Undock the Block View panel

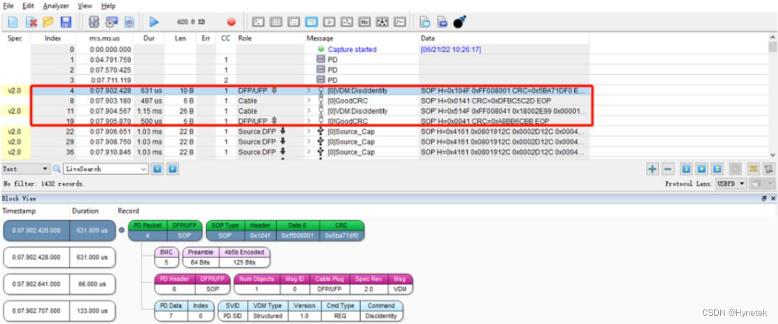tap(765, 198)
